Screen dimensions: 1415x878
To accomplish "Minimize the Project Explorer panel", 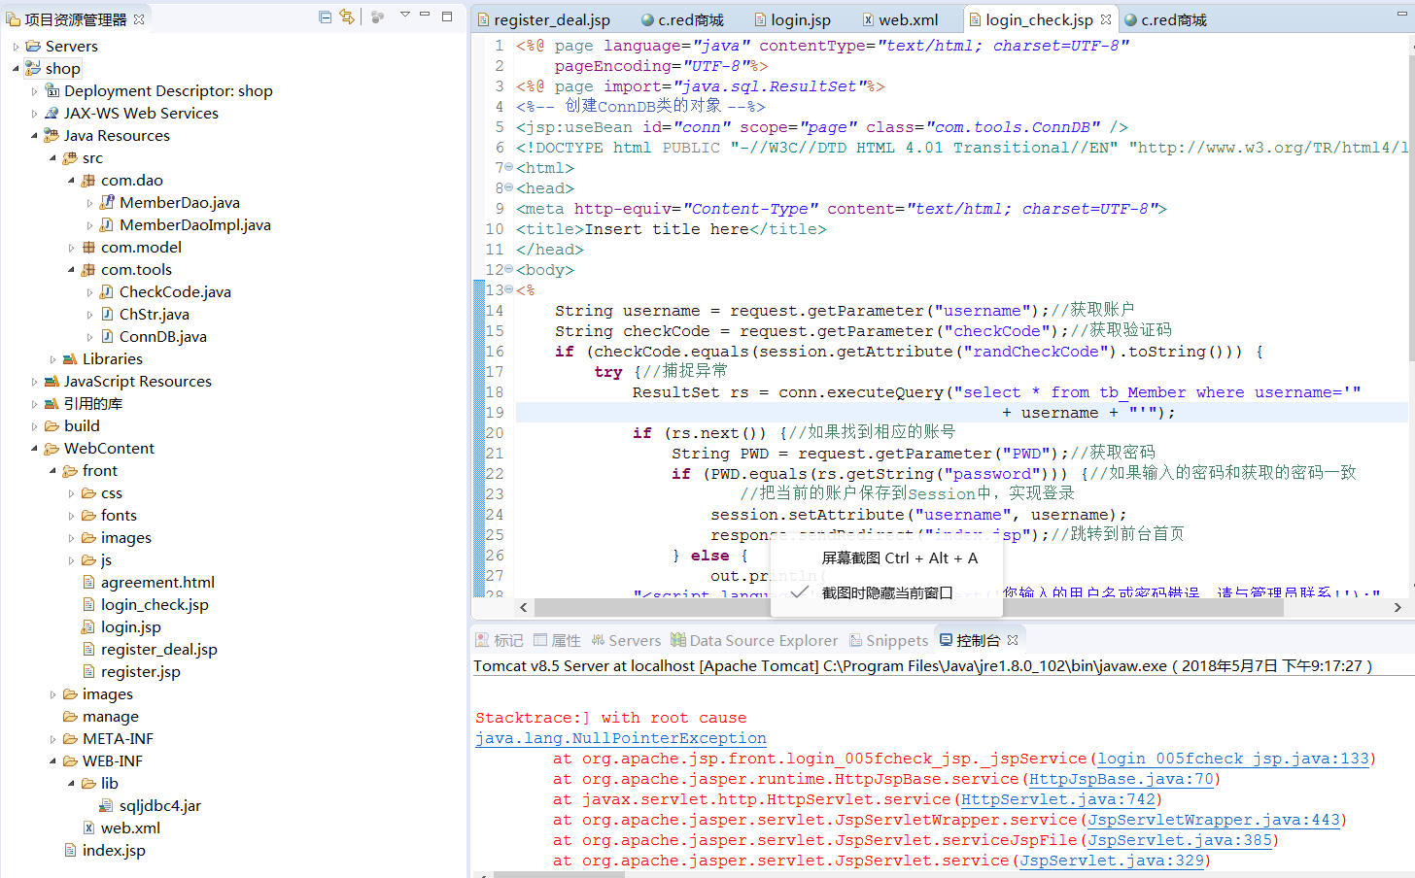I will (x=425, y=15).
